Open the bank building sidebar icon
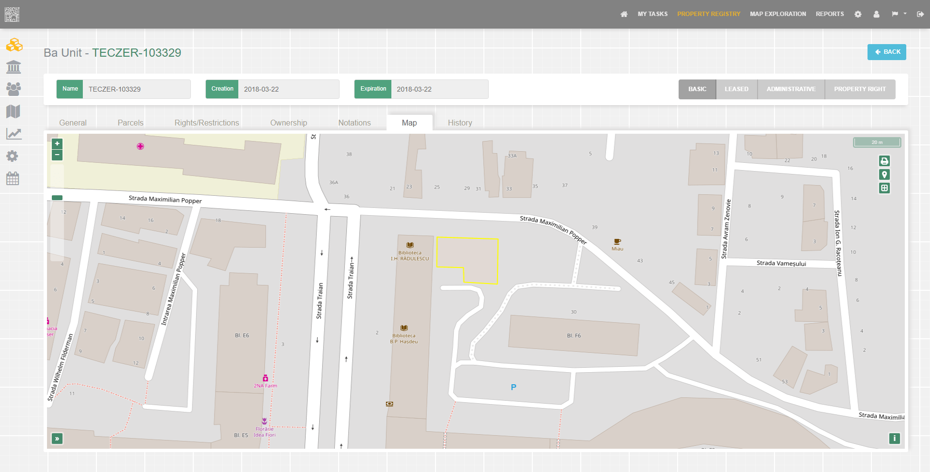930x472 pixels. 14,67
